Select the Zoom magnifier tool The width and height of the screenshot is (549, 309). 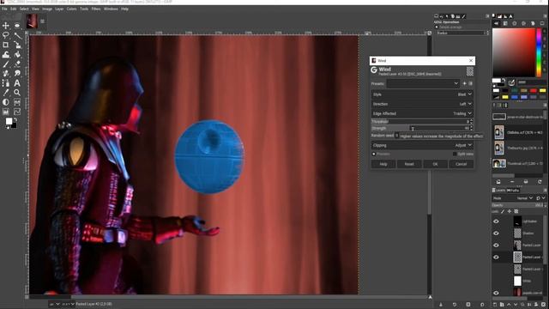(x=17, y=93)
